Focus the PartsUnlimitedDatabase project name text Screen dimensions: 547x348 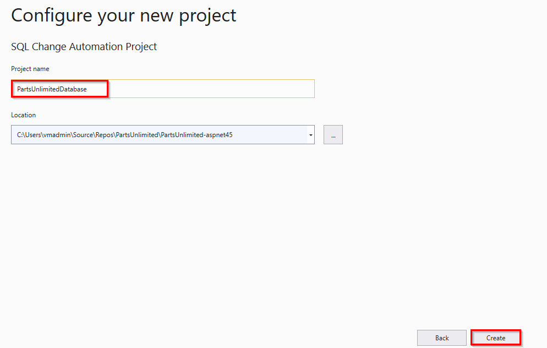pyautogui.click(x=52, y=89)
